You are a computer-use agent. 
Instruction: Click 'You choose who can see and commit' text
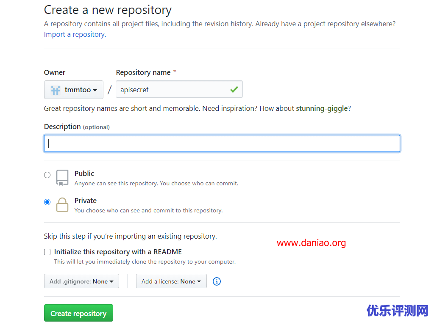click(148, 210)
